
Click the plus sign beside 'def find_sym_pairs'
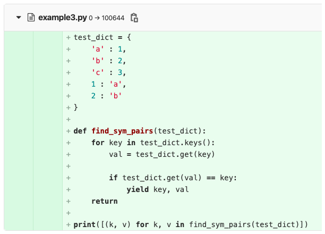(69, 131)
